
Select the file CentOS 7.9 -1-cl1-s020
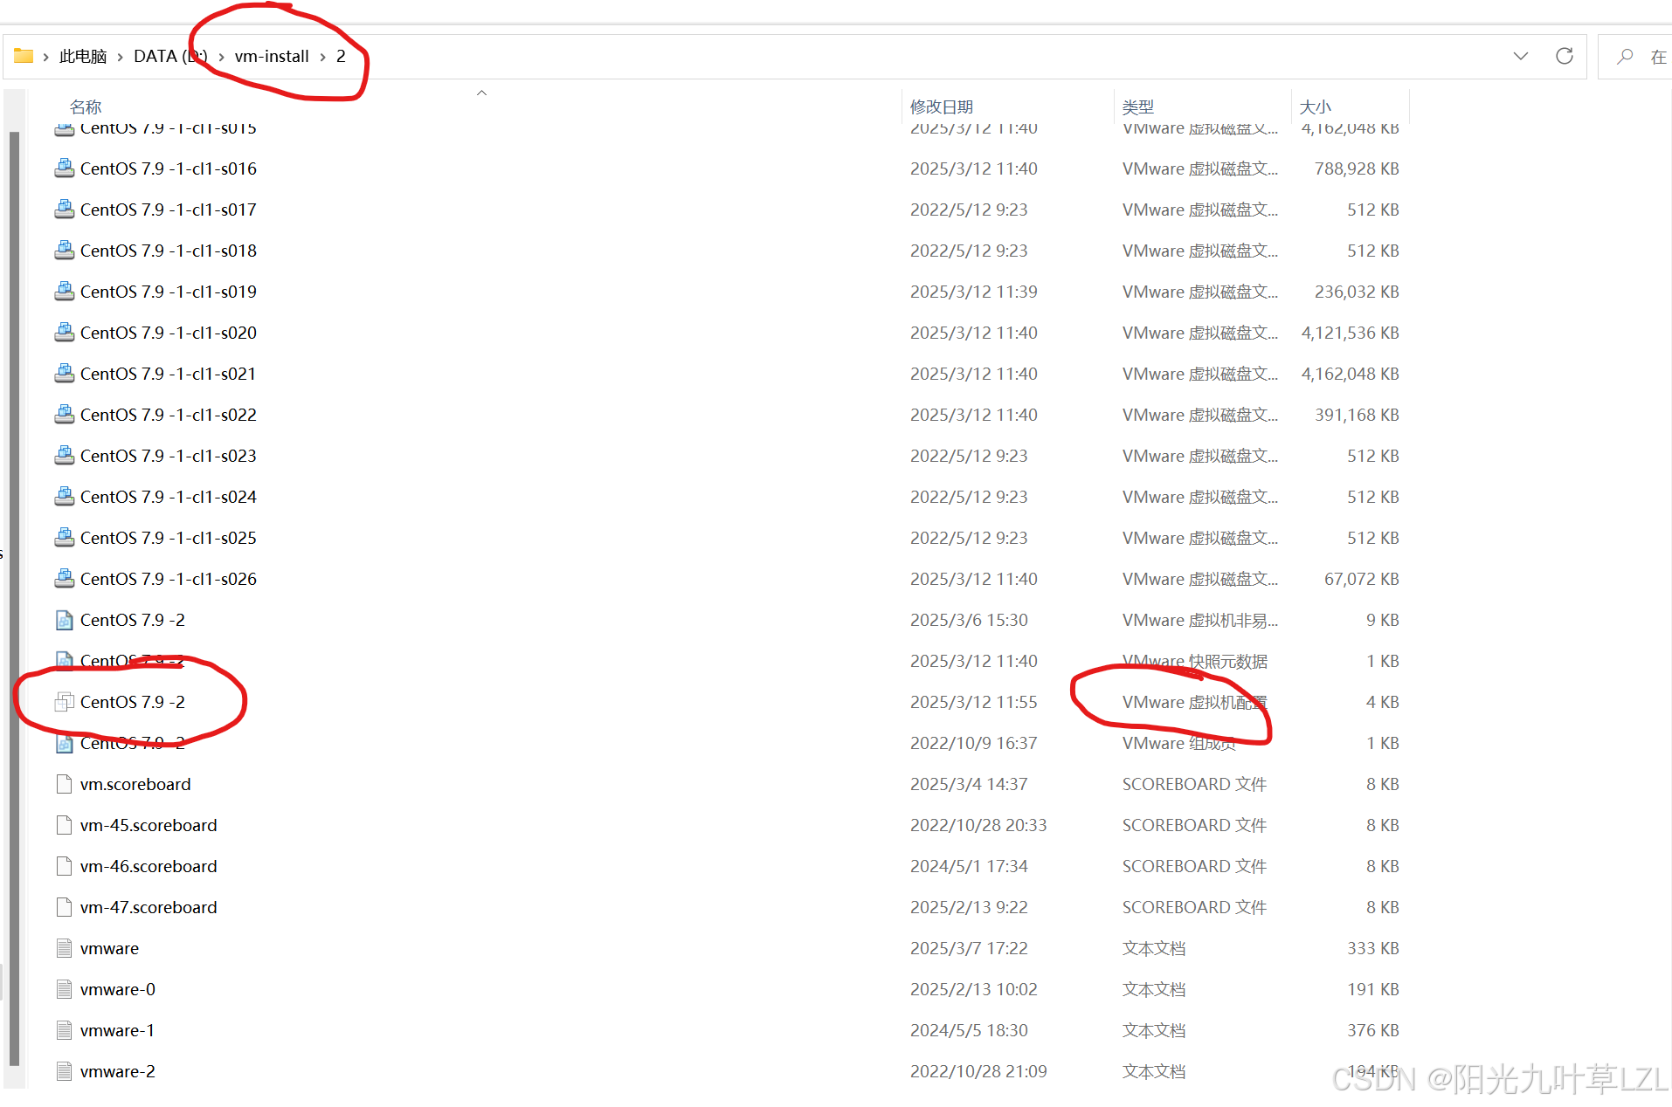169,333
